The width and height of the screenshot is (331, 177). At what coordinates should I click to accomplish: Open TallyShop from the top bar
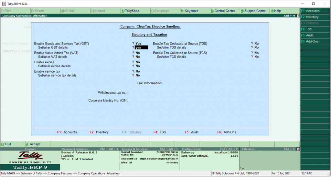135,11
